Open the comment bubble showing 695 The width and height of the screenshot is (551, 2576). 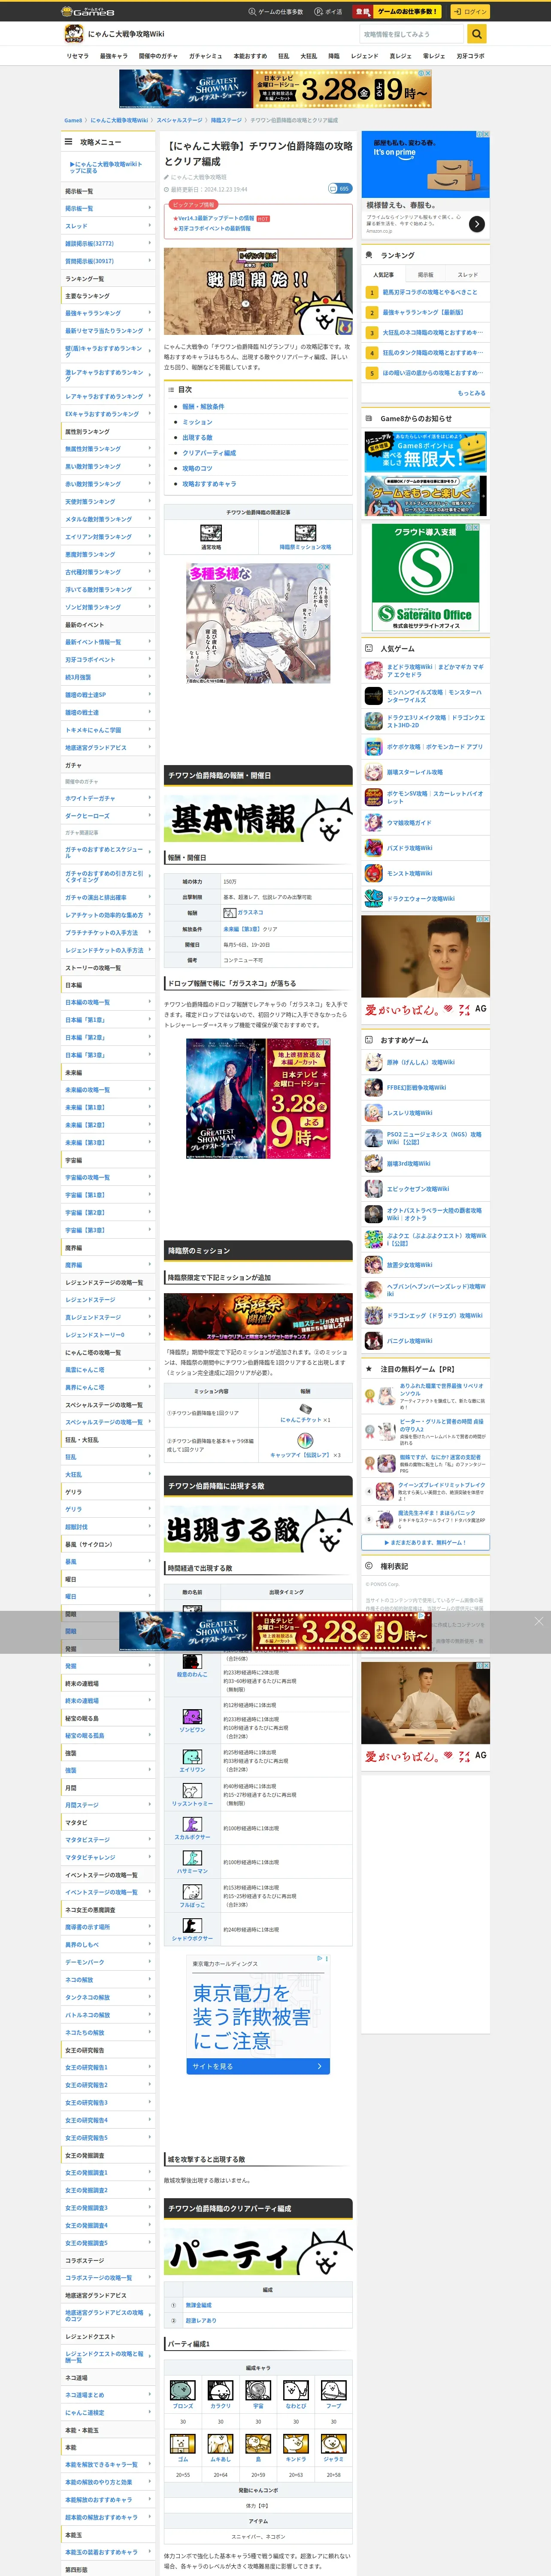tap(340, 188)
